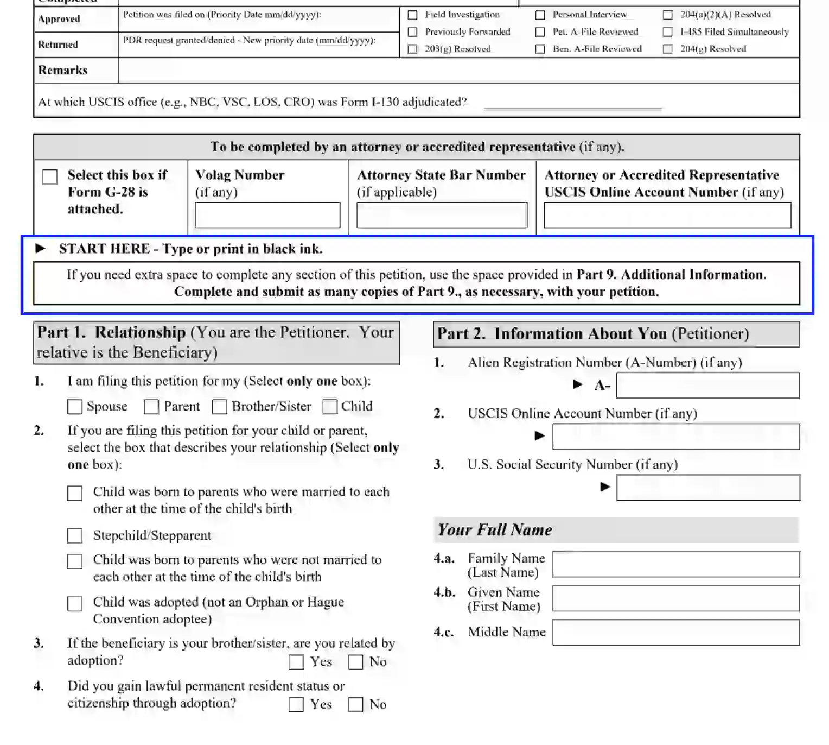This screenshot has width=829, height=745.
Task: Click Petitioner USCIS Online Account Number field
Action: pos(676,437)
